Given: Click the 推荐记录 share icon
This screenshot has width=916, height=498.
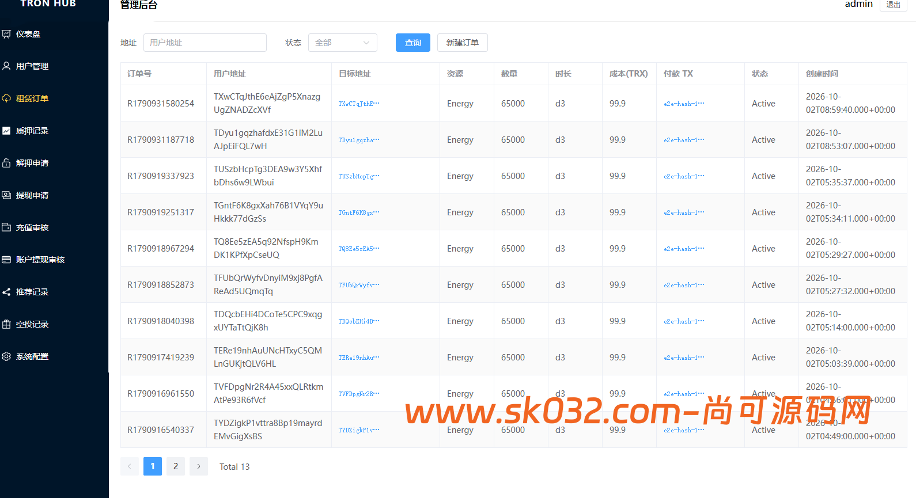Looking at the screenshot, I should coord(6,292).
